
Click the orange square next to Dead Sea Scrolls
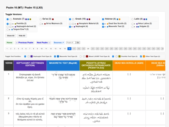point(107,24)
